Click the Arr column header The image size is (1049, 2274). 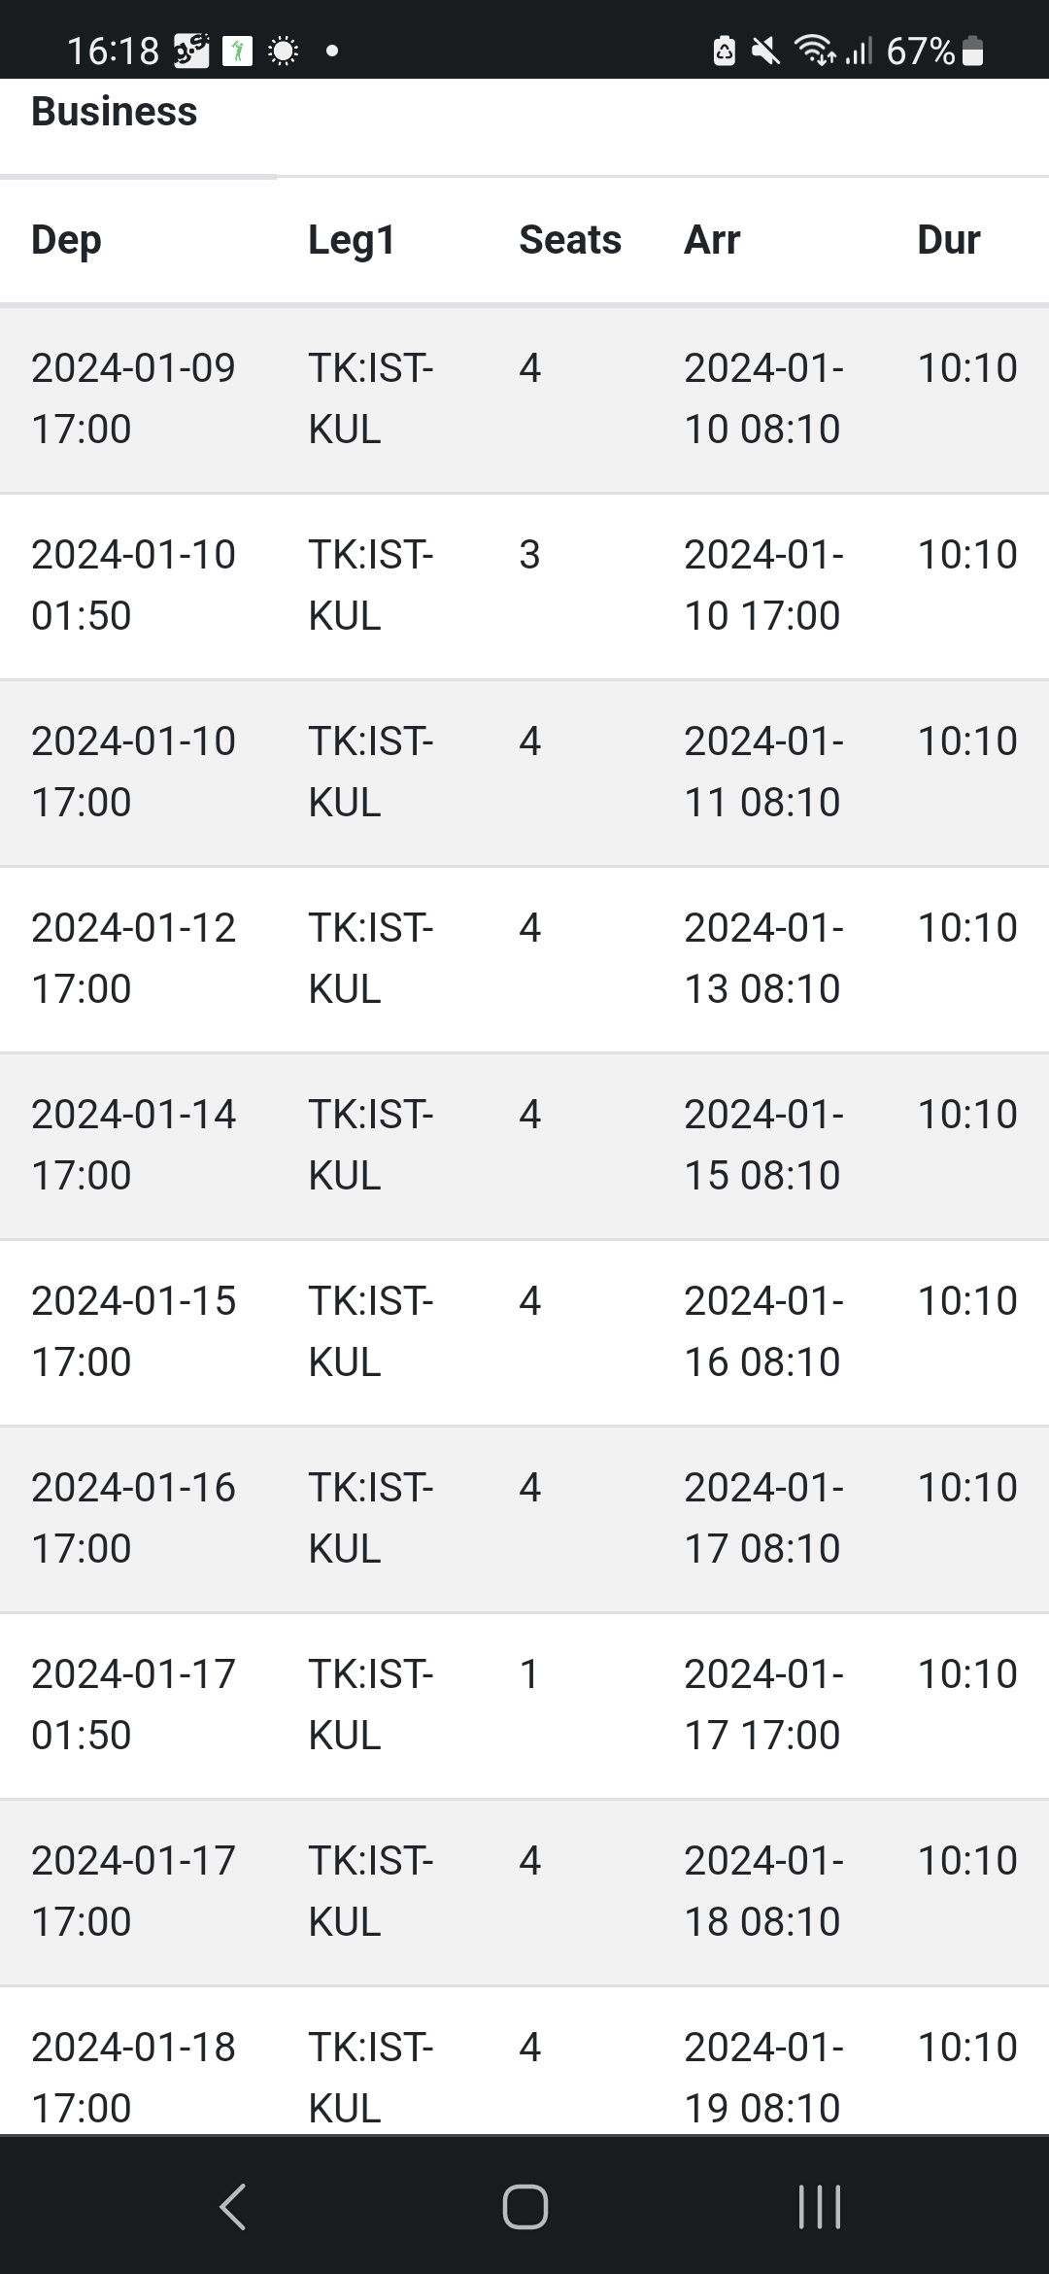(712, 240)
